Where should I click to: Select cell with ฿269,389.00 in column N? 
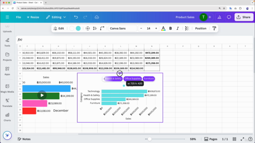(152, 58)
